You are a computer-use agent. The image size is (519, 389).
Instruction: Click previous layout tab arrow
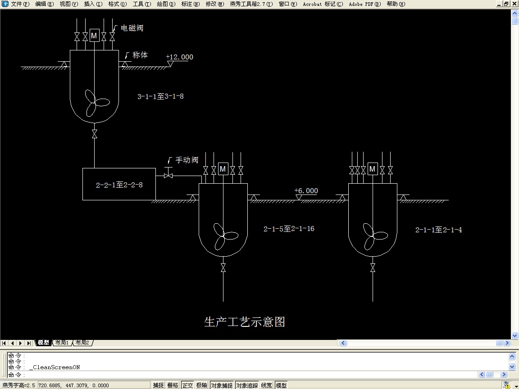tap(13, 343)
